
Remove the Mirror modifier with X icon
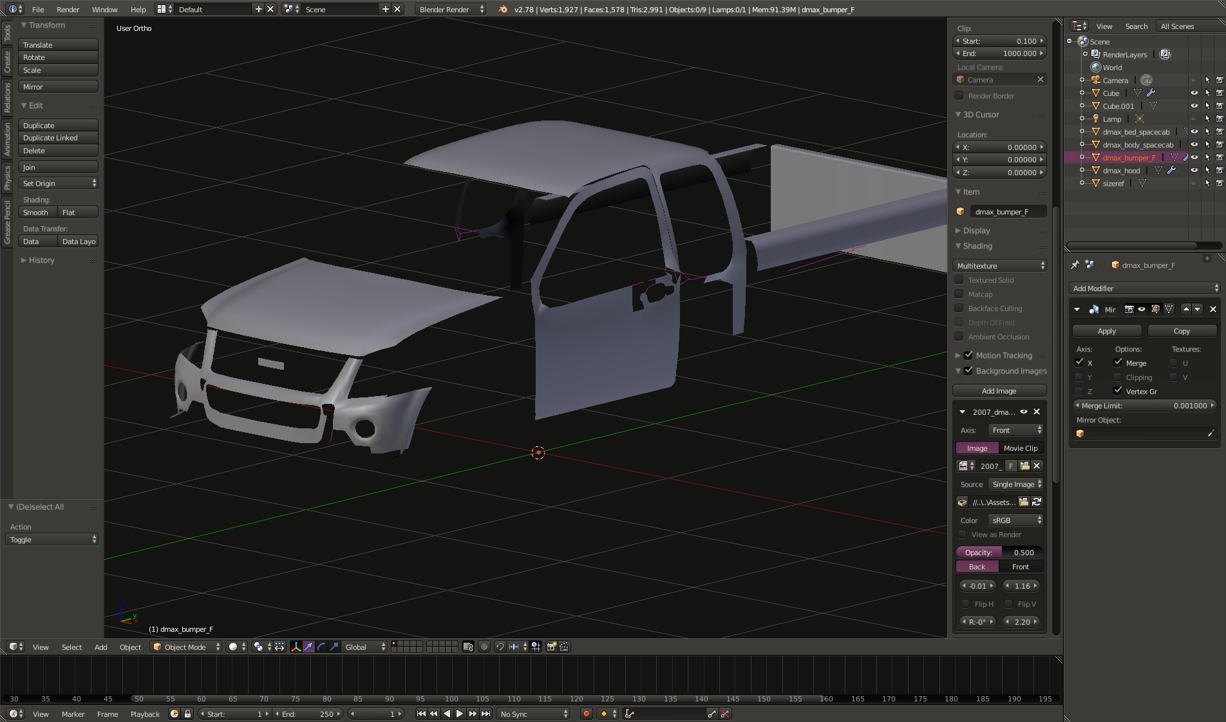[1213, 310]
